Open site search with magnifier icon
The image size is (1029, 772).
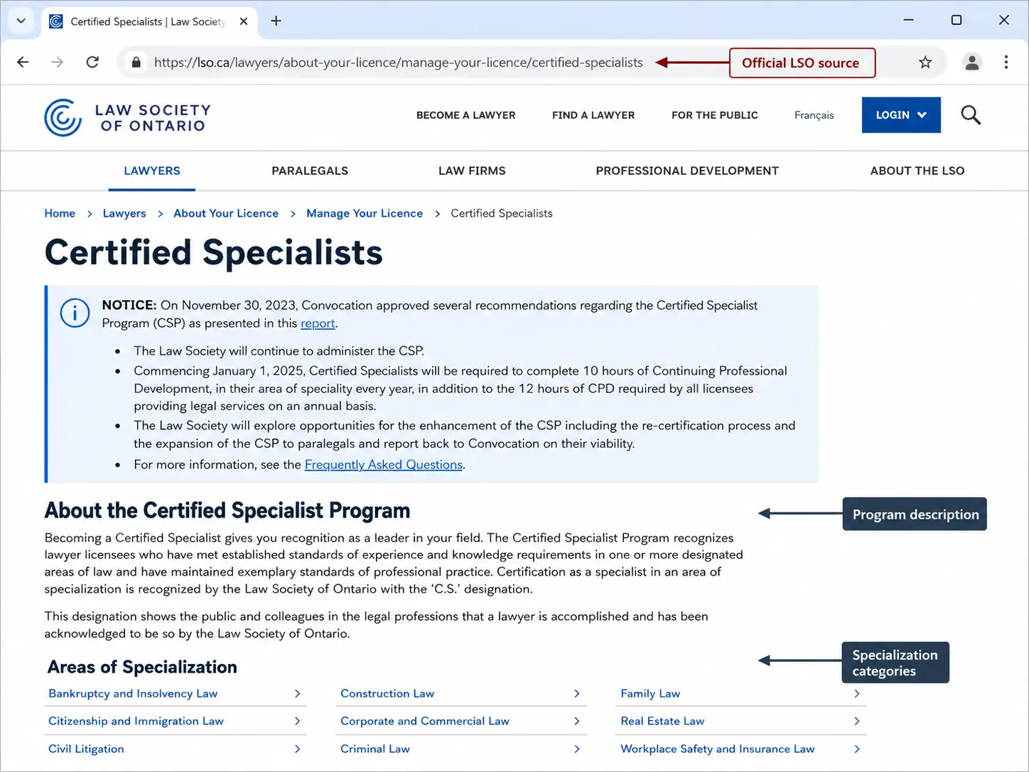(971, 115)
